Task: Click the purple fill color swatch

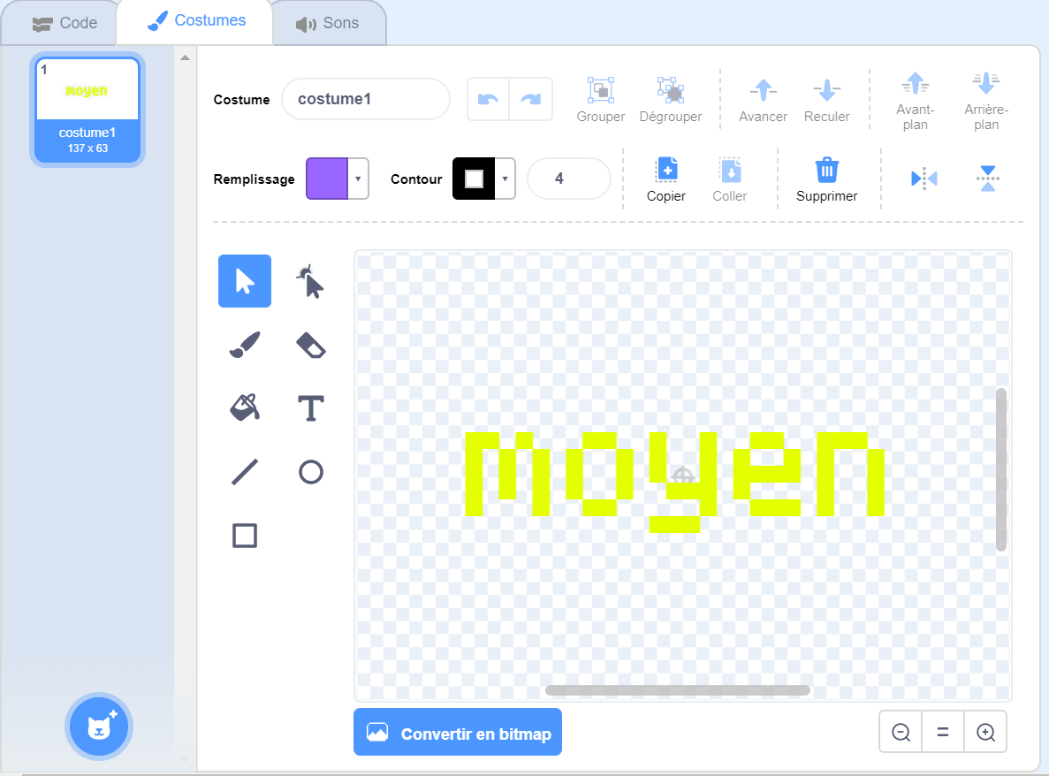Action: pos(327,179)
